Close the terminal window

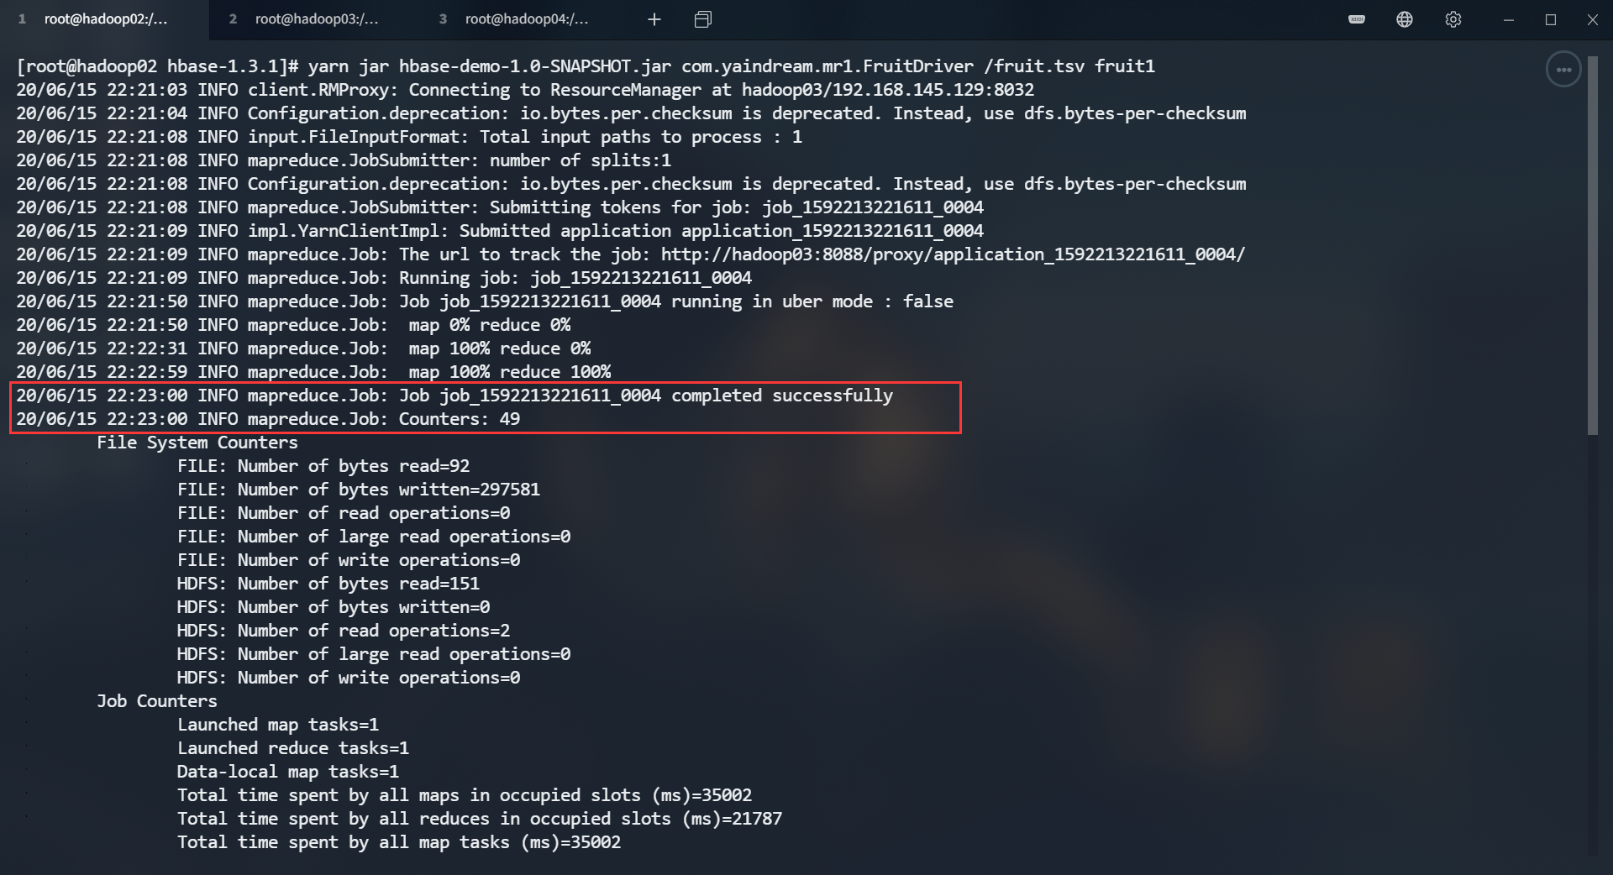(1593, 19)
